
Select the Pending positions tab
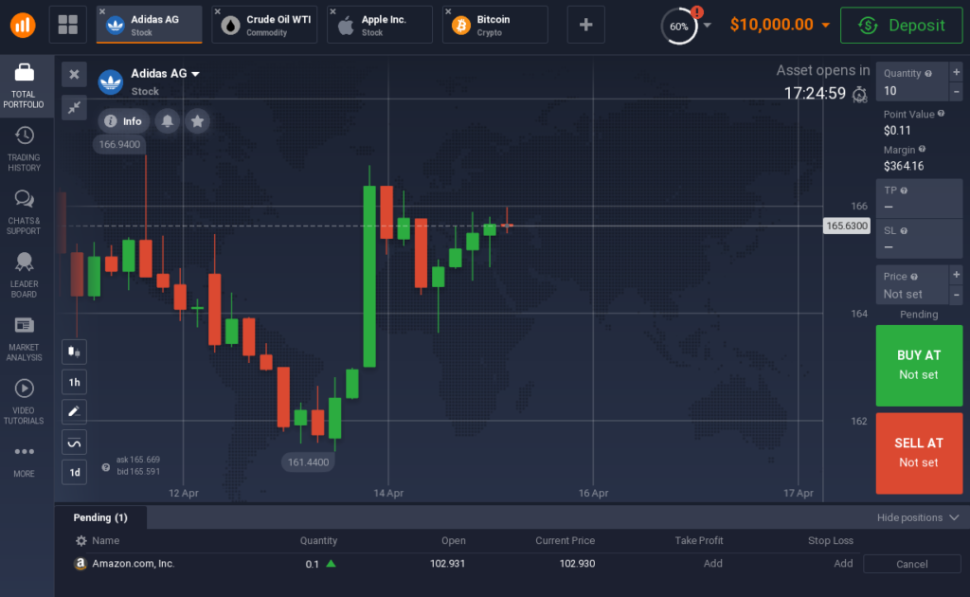point(100,517)
